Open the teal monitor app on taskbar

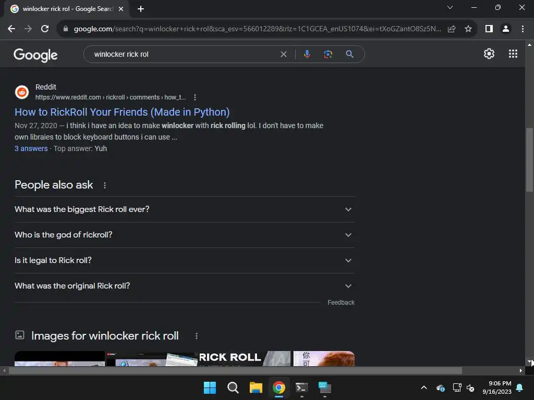click(324, 387)
